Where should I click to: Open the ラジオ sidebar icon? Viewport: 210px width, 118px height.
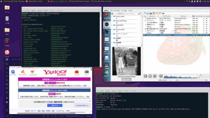coord(107,66)
